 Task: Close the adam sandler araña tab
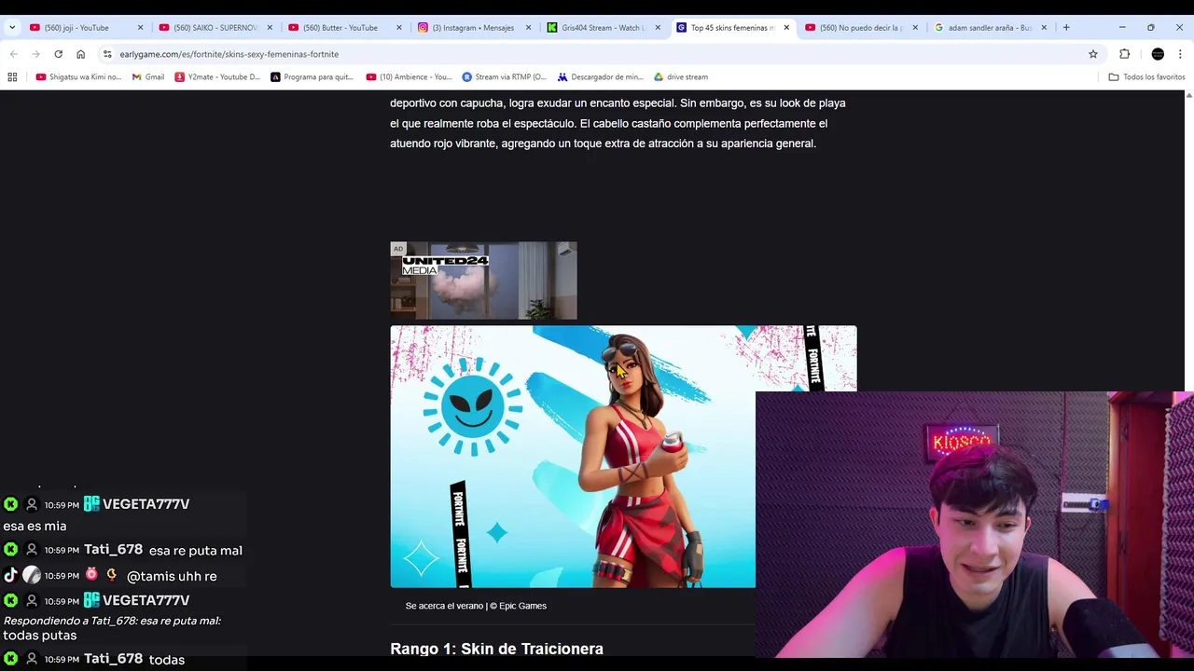(1044, 27)
